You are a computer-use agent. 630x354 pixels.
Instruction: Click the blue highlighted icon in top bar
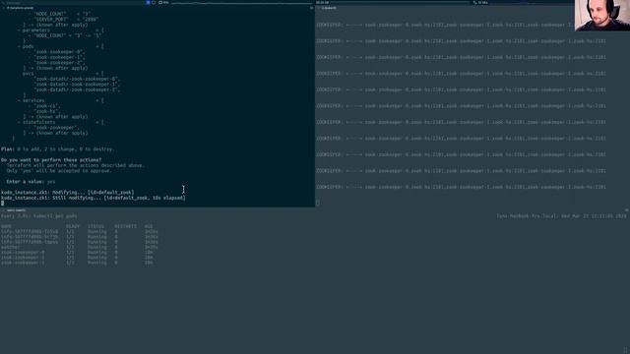pos(148,2)
